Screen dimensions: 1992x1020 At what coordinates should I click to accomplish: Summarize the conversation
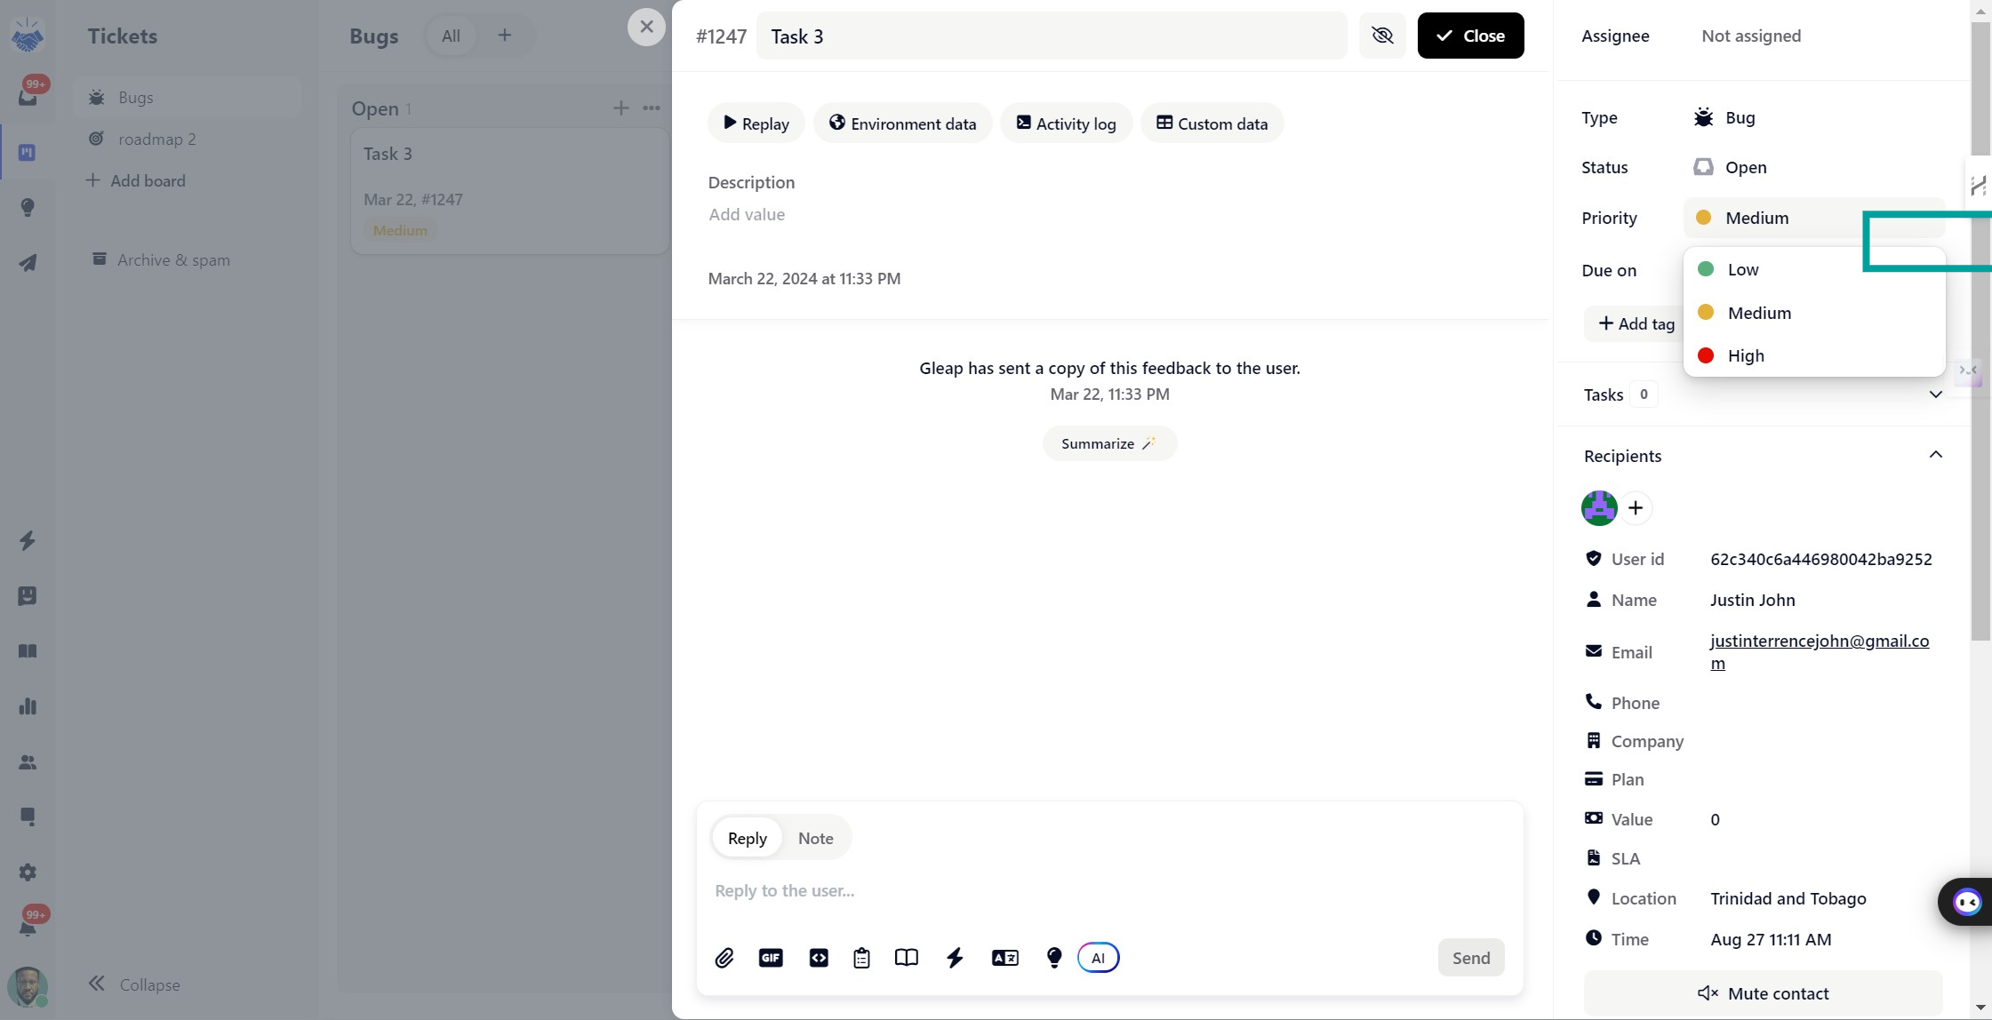click(x=1109, y=443)
